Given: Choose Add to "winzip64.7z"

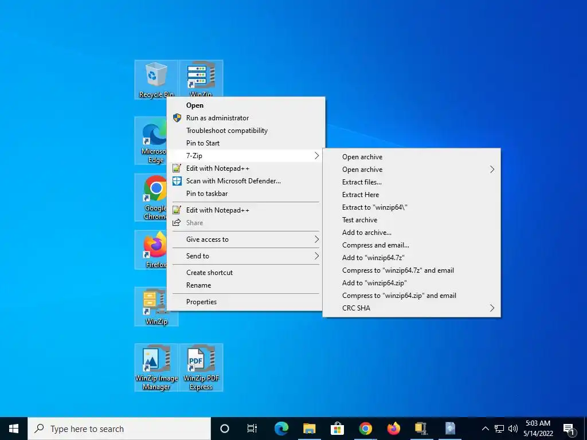Looking at the screenshot, I should point(412,257).
